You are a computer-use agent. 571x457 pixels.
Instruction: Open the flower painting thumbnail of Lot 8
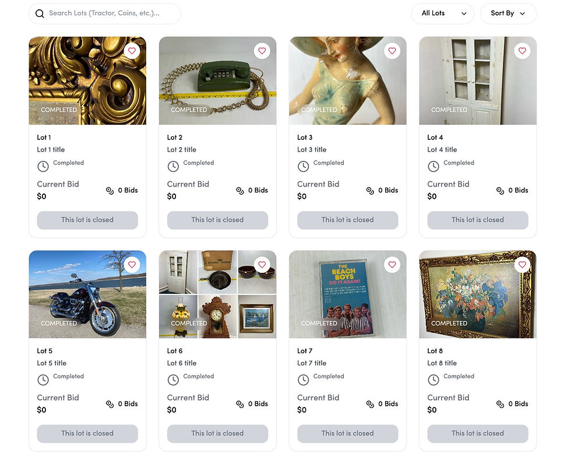pos(478,294)
